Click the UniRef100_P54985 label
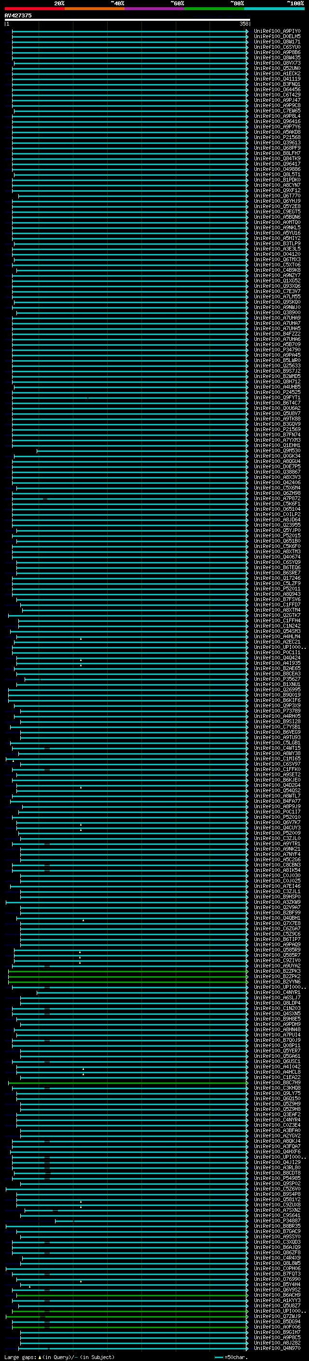Viewport: 309px width, 1361px height. [x=277, y=1178]
